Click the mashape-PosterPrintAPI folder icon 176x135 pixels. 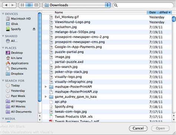coord(51,87)
